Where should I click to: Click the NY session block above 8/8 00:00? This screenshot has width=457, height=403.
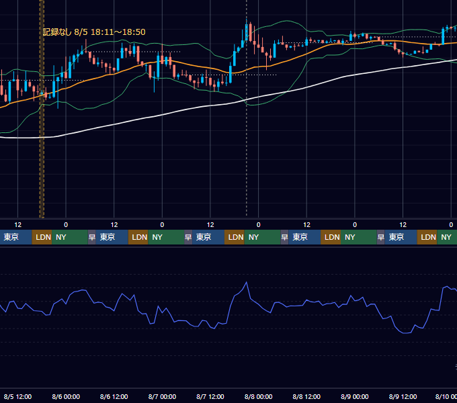263,237
